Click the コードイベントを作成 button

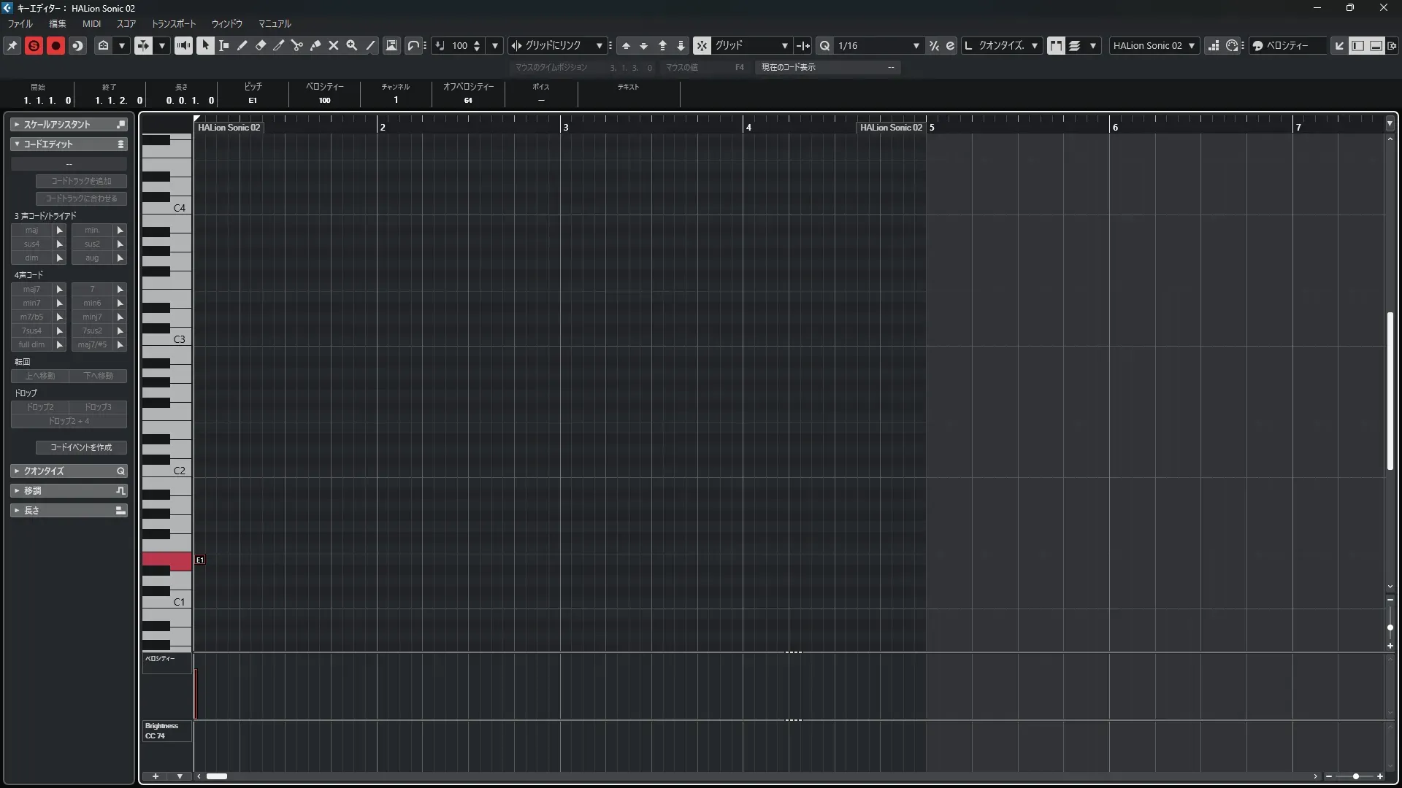pos(81,447)
